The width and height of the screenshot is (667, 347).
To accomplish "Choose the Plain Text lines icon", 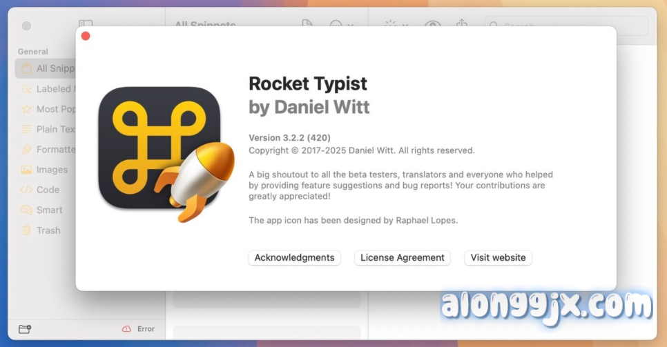I will (x=26, y=129).
